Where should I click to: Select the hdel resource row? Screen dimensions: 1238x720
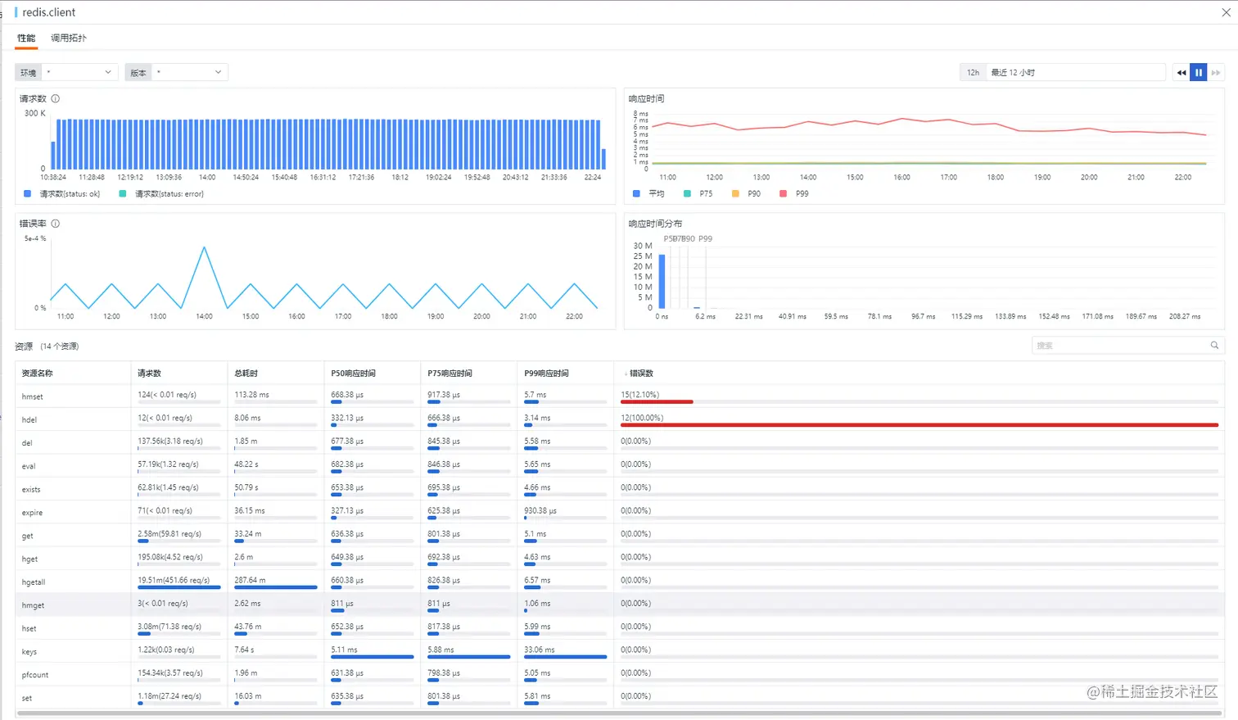(x=619, y=419)
